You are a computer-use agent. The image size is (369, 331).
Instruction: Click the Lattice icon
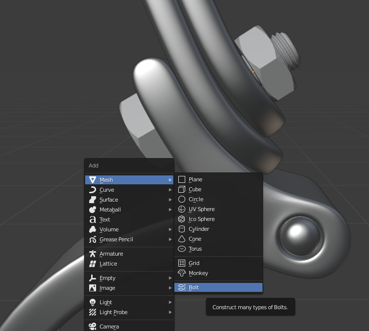pos(93,264)
